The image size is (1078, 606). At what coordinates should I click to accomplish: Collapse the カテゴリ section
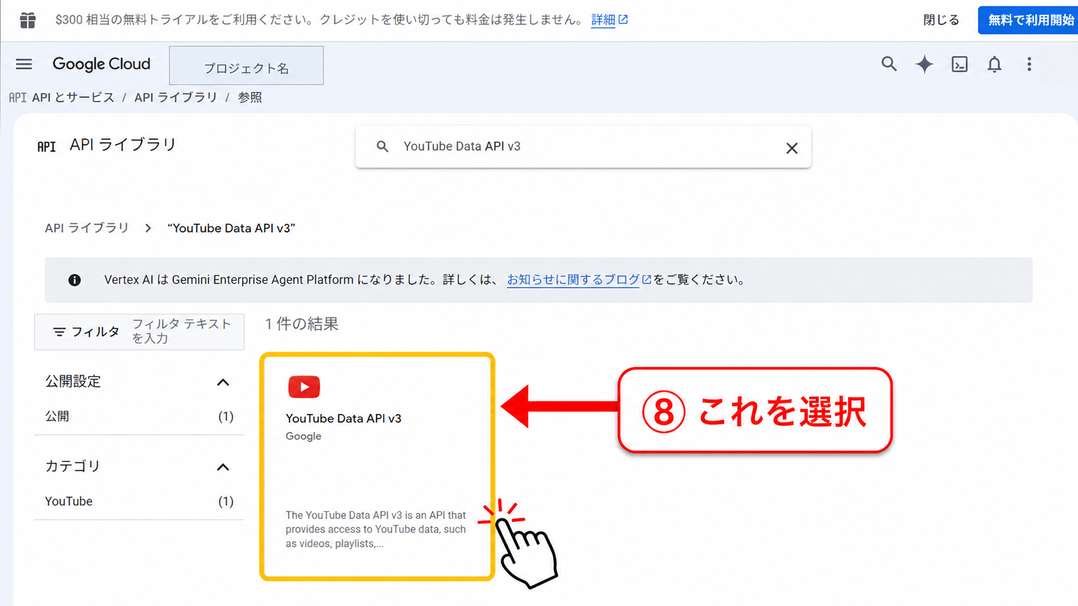223,467
